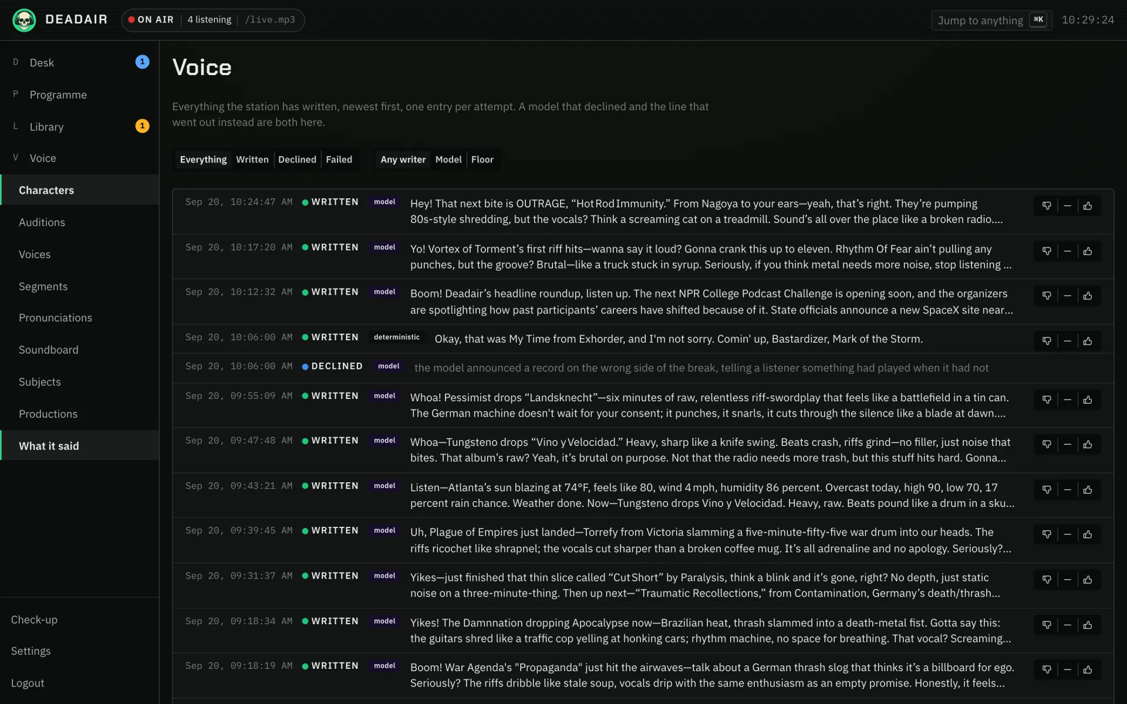Image resolution: width=1127 pixels, height=704 pixels.
Task: Thumbs up the 09:31:37 AM entry
Action: (1088, 580)
